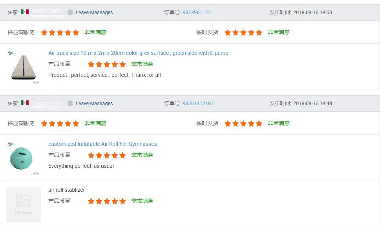
Task: View the green air roll product thumbnail
Action: 24,158
